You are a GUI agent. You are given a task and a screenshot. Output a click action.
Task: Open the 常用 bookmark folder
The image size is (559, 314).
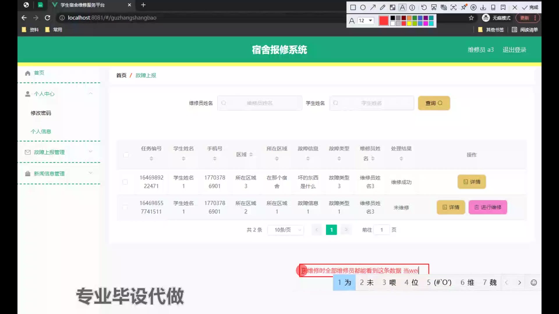pos(54,30)
